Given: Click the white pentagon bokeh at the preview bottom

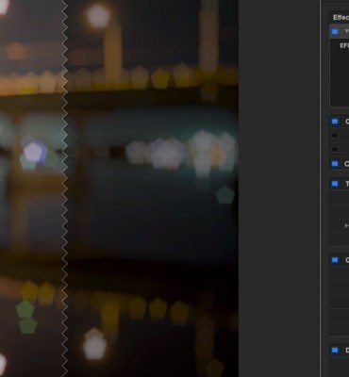Looking at the screenshot, I should pyautogui.click(x=94, y=344).
